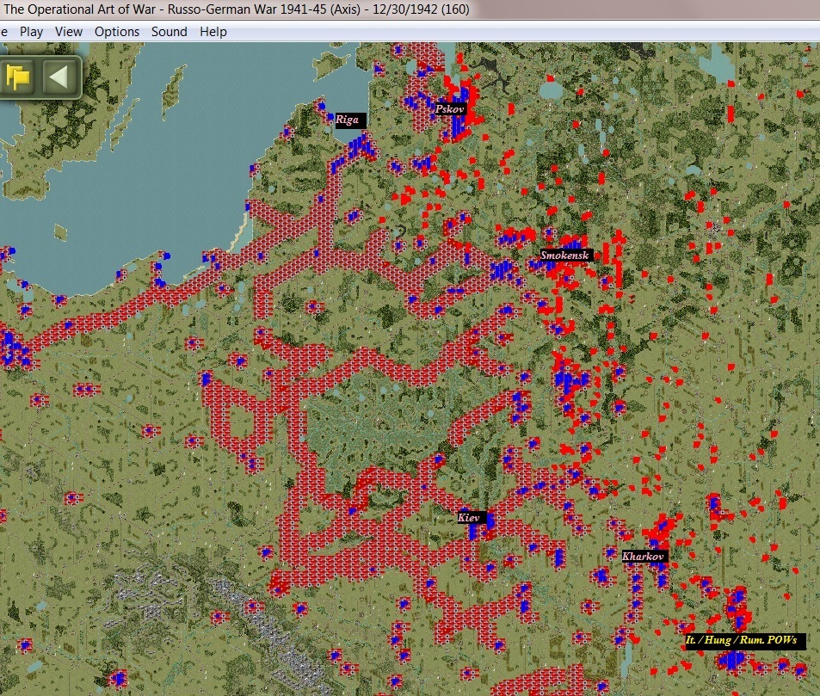This screenshot has height=696, width=820.
Task: Open the Help menu
Action: 213,32
